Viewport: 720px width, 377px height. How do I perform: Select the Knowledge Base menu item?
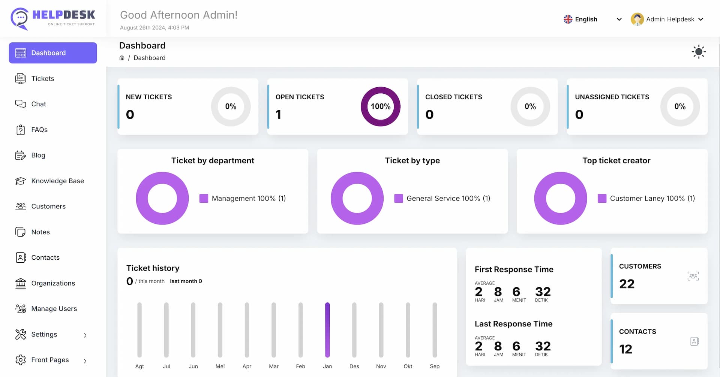pyautogui.click(x=53, y=181)
